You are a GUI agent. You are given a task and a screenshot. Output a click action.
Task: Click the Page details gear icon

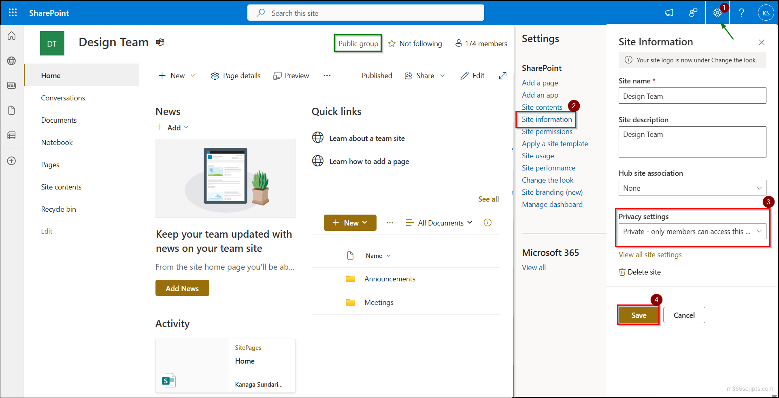pos(215,75)
